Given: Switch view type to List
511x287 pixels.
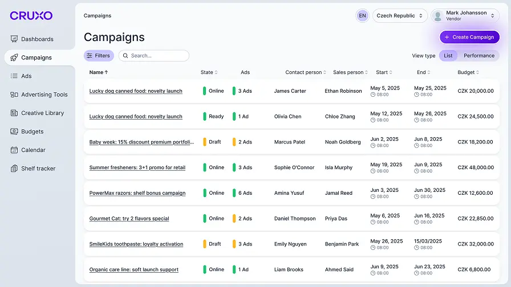Looking at the screenshot, I should (x=448, y=56).
